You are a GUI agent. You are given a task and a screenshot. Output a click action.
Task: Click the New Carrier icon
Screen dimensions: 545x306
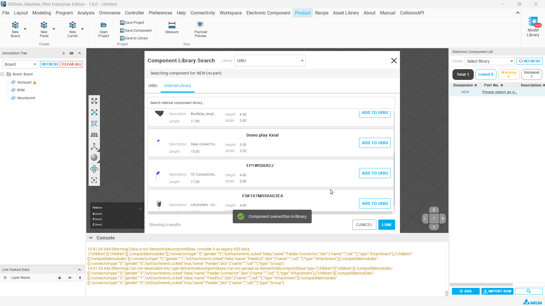coord(73,25)
